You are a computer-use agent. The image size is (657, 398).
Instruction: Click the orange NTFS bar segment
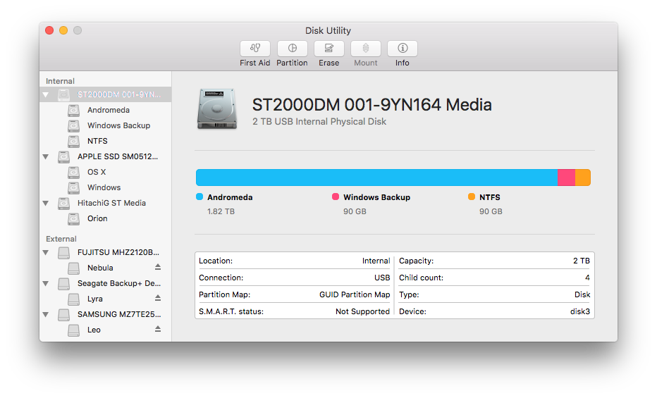(x=583, y=178)
